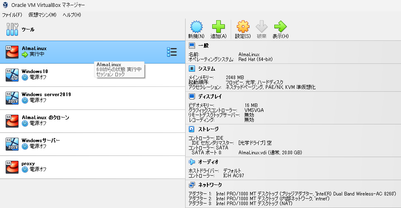Click the ネットワーク section network icon

(x=192, y=185)
